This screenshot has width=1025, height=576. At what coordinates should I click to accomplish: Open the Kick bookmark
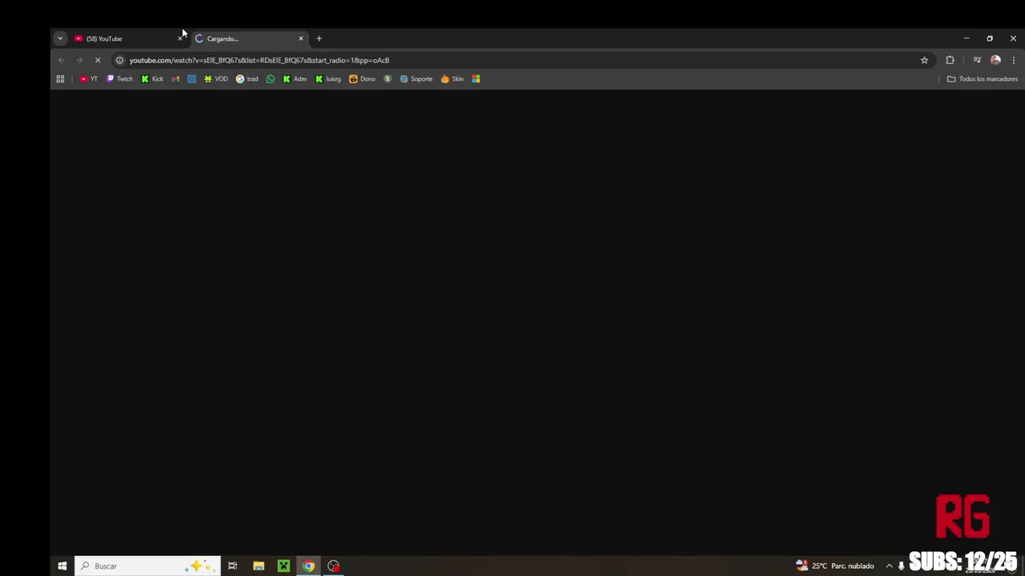point(152,78)
